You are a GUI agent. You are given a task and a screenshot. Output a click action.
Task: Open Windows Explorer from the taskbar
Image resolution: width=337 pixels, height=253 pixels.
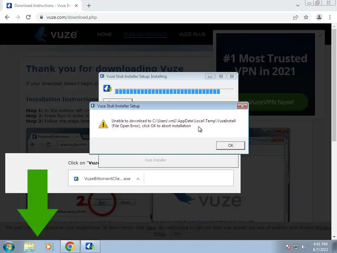coord(29,246)
